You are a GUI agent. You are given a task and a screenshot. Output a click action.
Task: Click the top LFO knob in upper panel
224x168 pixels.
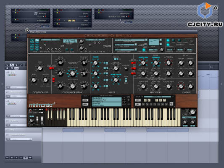[x=81, y=41]
